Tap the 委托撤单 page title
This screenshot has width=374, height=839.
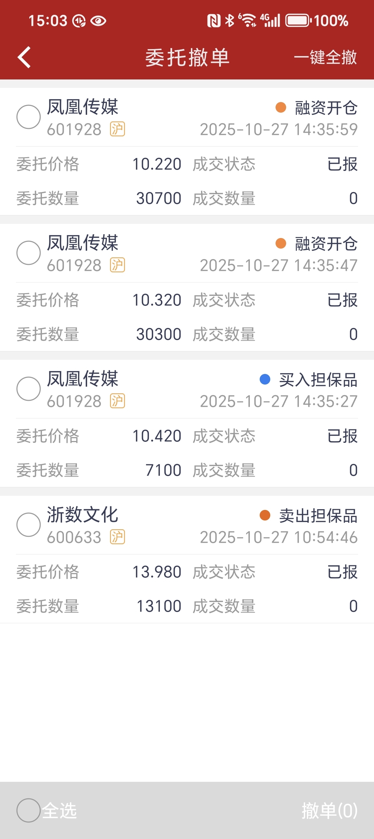pyautogui.click(x=187, y=58)
